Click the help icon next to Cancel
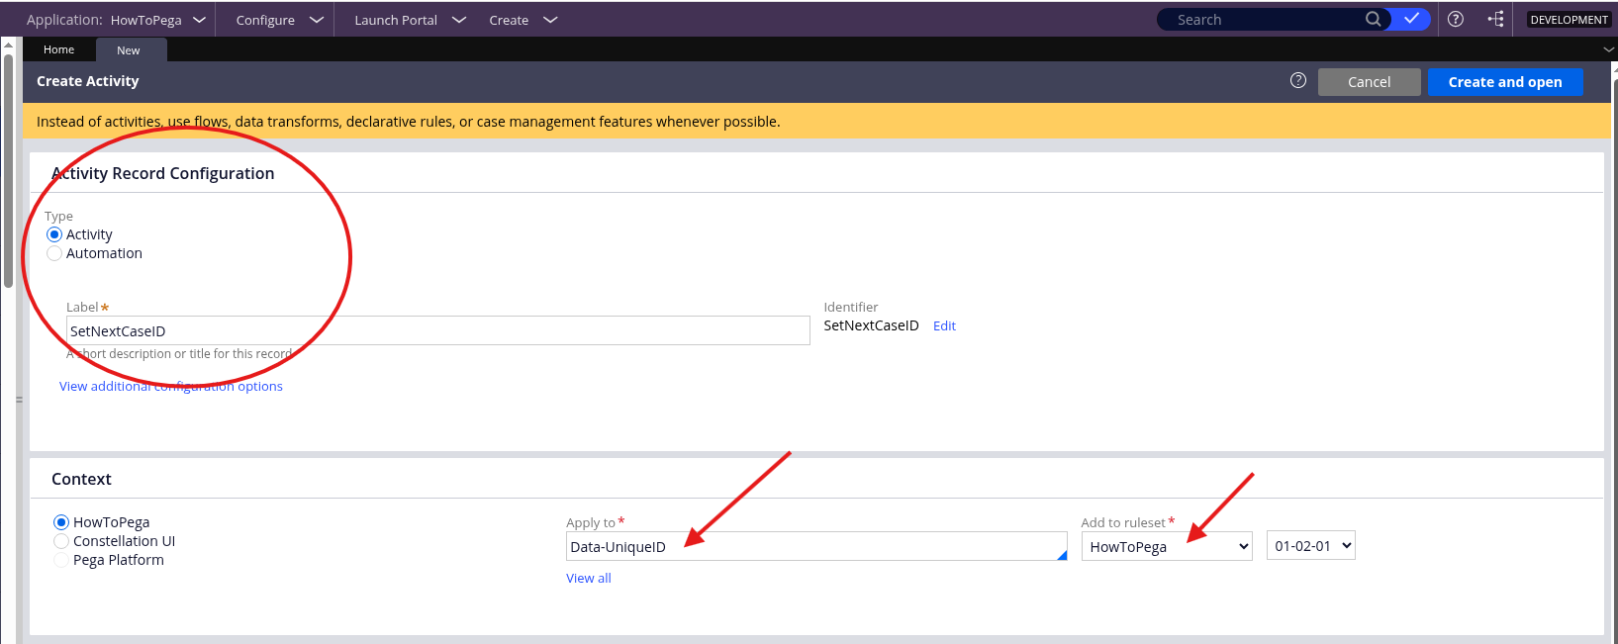 [x=1298, y=81]
